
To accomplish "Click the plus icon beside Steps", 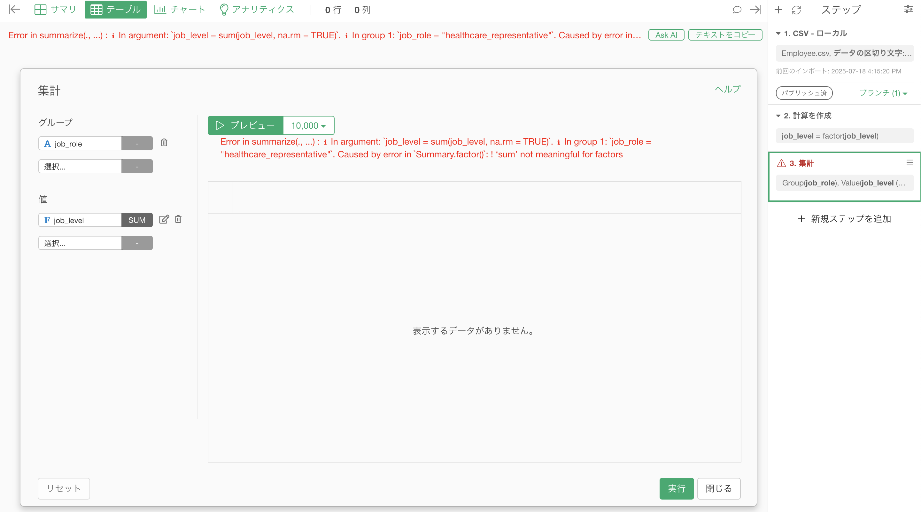I will (778, 10).
